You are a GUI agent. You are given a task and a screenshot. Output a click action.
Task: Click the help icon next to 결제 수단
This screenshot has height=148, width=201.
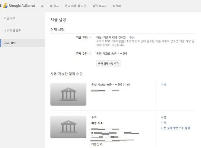pos(90,54)
